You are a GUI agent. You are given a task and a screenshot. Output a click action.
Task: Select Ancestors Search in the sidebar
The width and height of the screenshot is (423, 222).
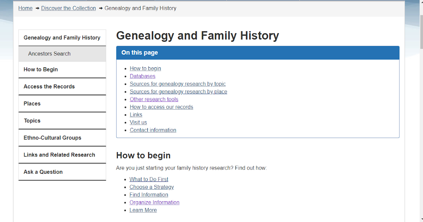coord(49,54)
